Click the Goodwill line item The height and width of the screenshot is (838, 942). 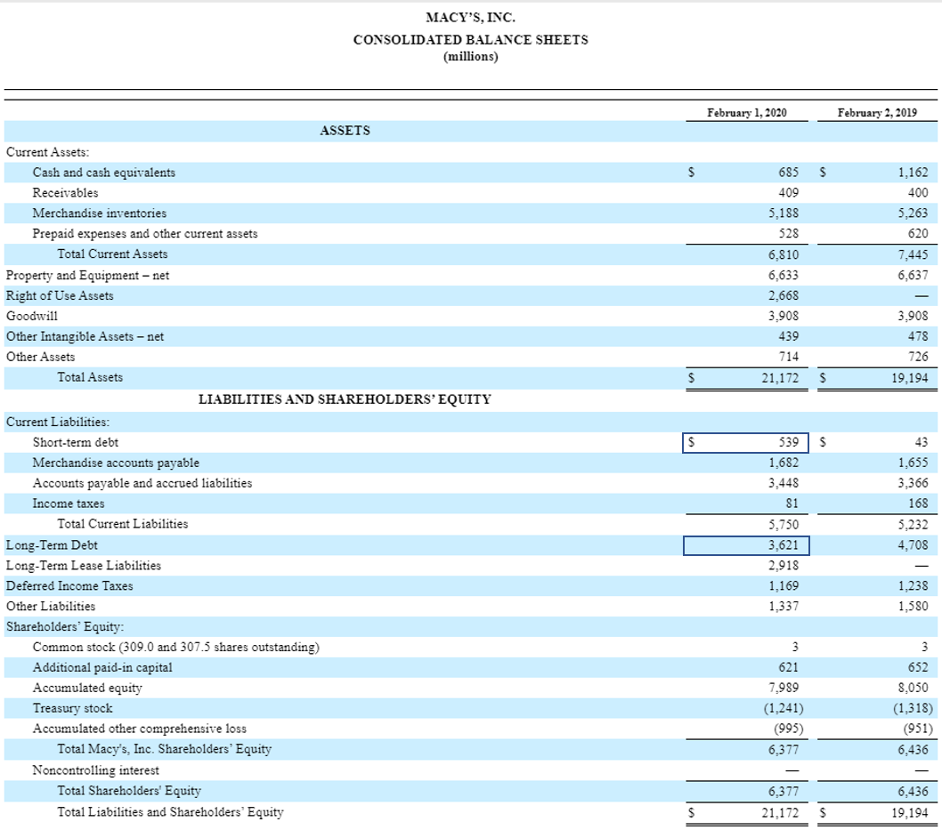pos(27,316)
